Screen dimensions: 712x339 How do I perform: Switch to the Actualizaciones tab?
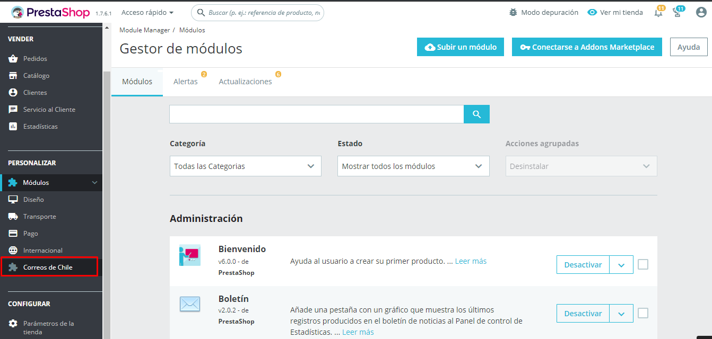tap(245, 82)
